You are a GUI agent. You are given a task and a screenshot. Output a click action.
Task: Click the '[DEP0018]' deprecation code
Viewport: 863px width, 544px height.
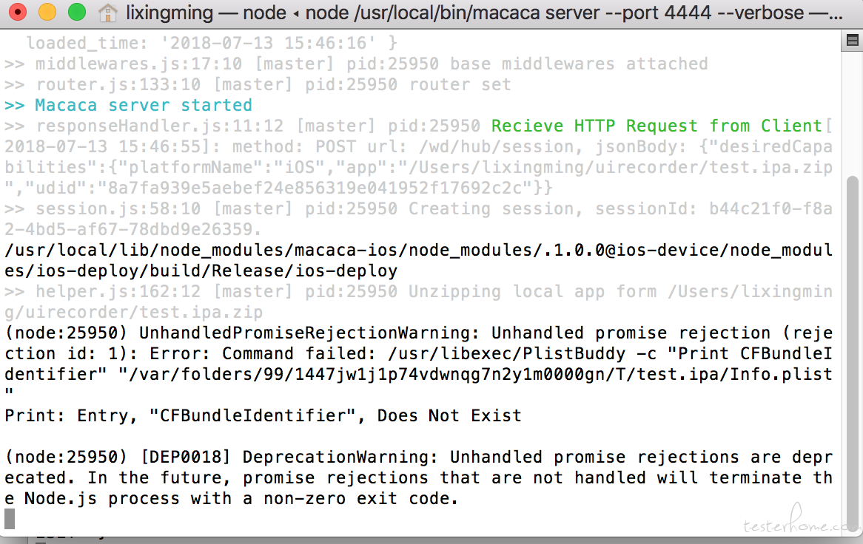186,458
